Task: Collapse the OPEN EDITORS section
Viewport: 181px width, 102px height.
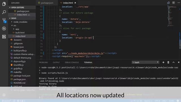Action: [x=22, y=7]
